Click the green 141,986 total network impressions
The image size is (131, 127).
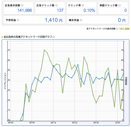click(124, 29)
